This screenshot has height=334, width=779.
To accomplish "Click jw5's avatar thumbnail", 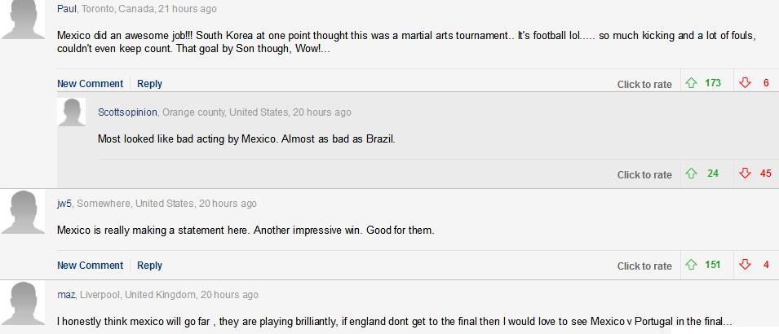I will pos(22,212).
